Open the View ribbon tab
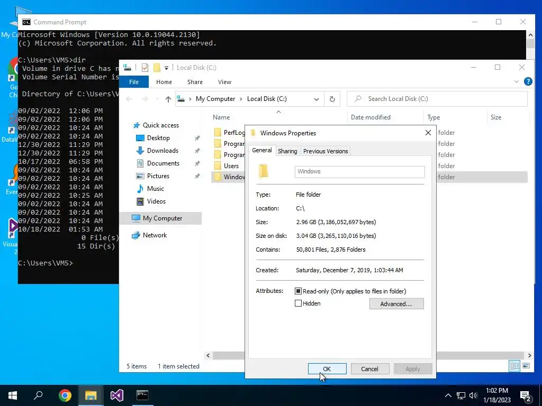542x406 pixels. pyautogui.click(x=224, y=82)
